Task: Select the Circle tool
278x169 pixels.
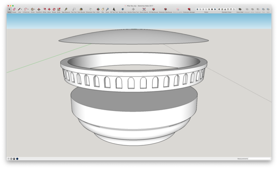Action: point(32,9)
